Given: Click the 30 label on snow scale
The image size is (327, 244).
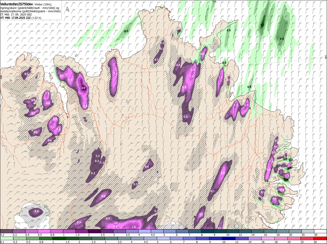Looking at the screenshot, I should pos(316,235).
